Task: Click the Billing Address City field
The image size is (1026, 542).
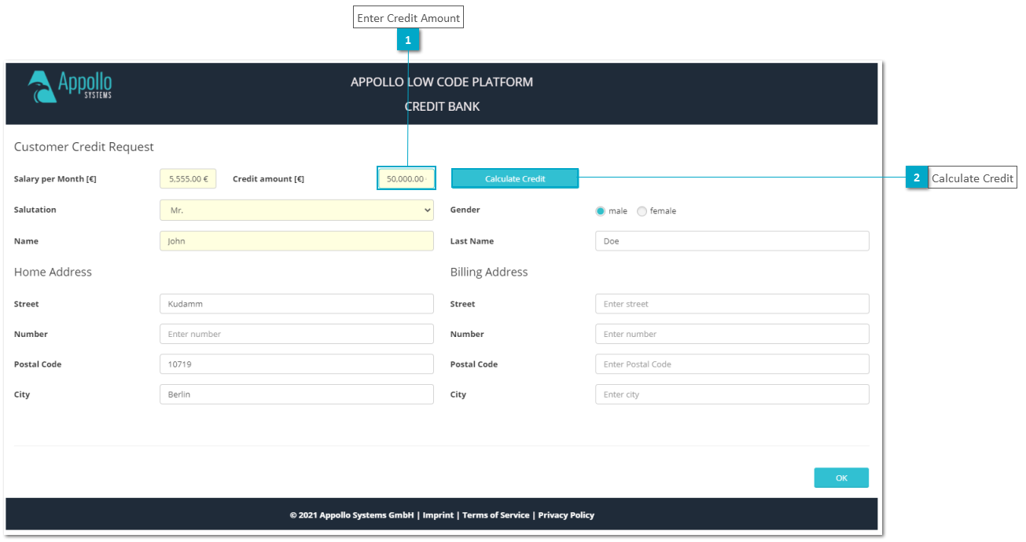Action: point(732,394)
